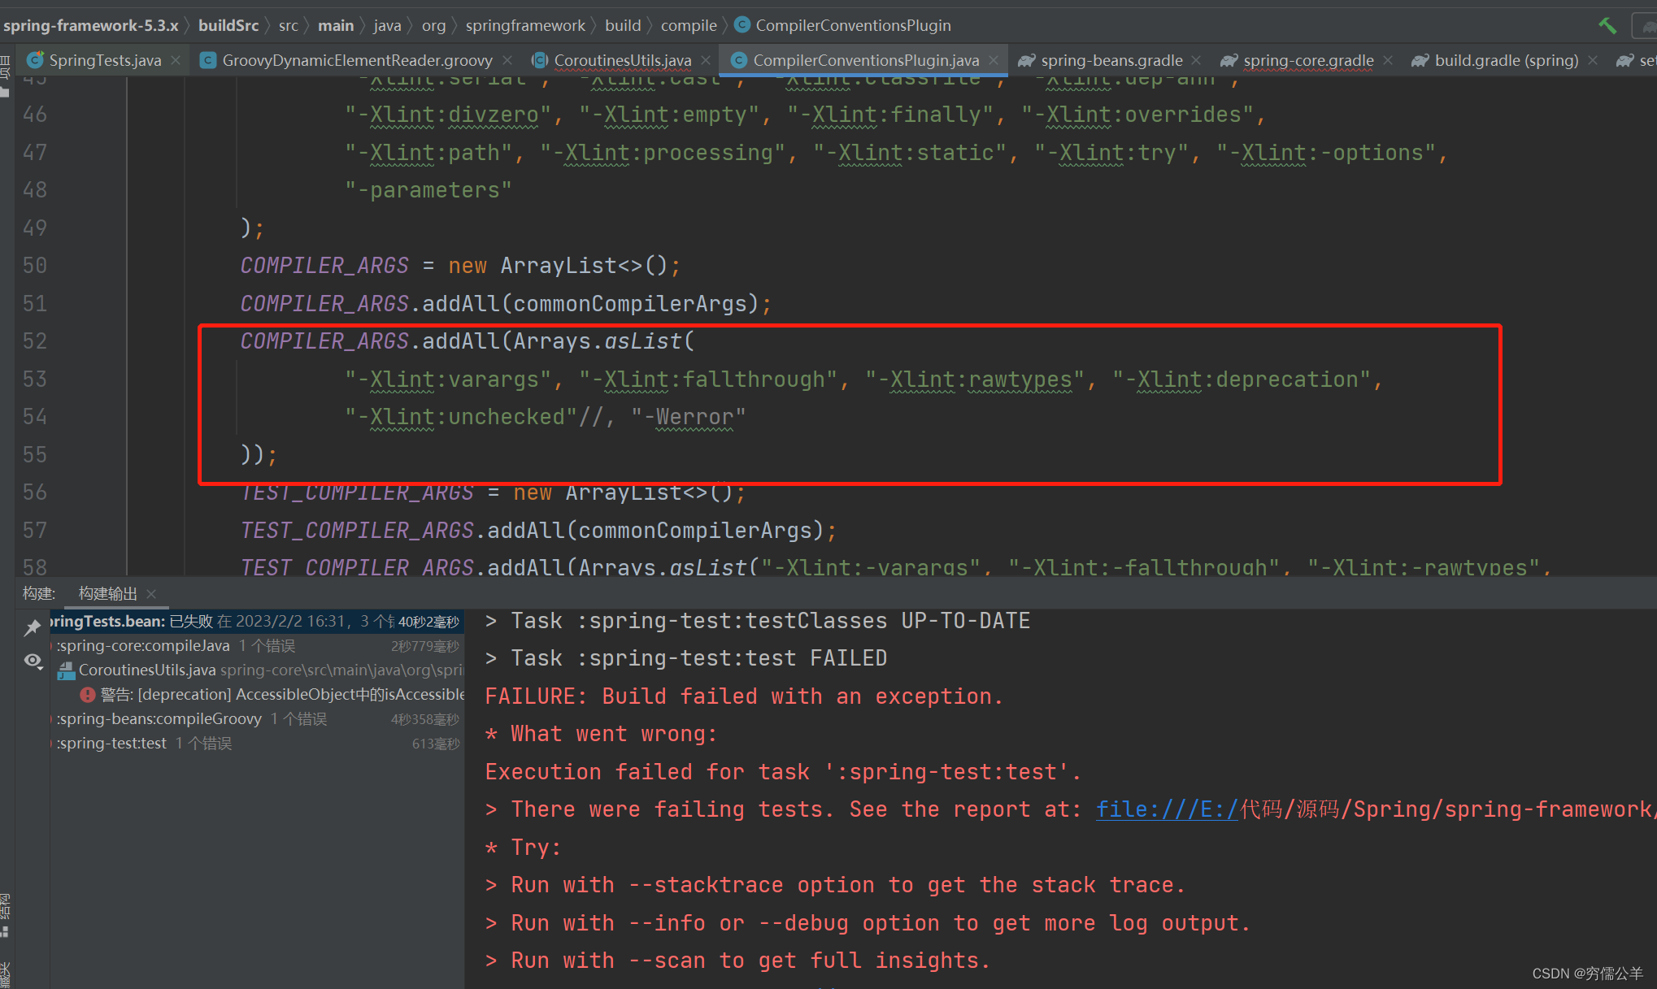Select the SpringTests.bean failed build root
This screenshot has height=989, width=1657.
click(108, 622)
